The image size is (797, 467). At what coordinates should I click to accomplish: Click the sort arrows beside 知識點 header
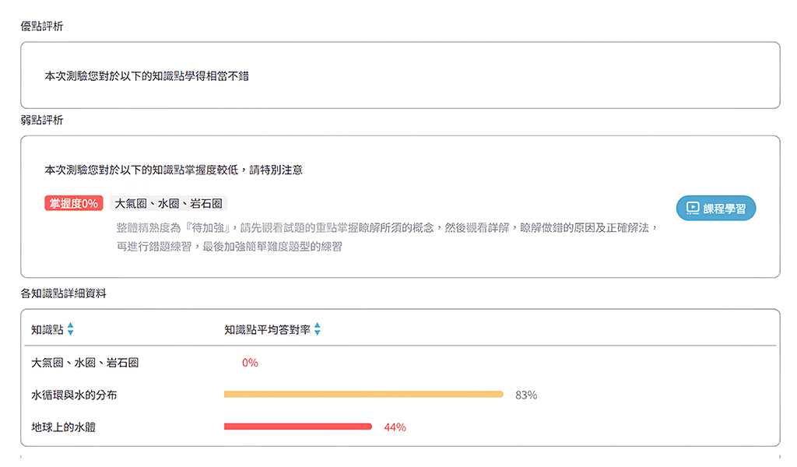pyautogui.click(x=70, y=330)
